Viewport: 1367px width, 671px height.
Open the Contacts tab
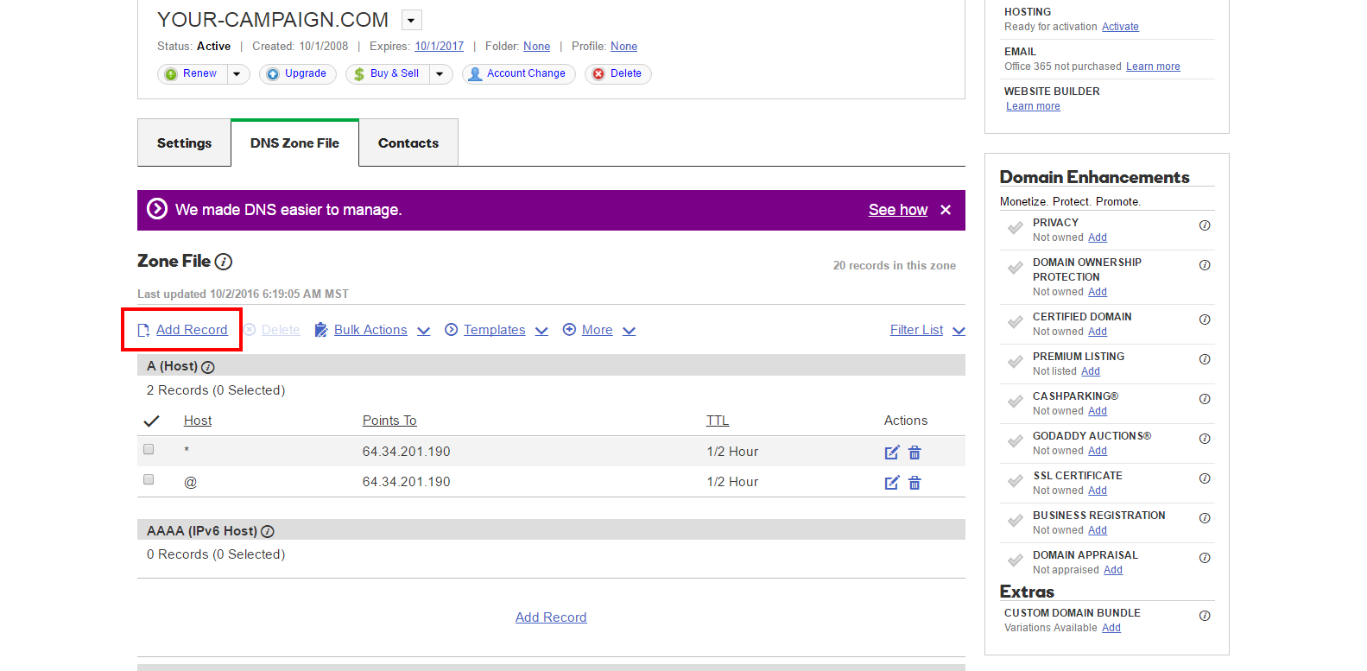pyautogui.click(x=408, y=143)
